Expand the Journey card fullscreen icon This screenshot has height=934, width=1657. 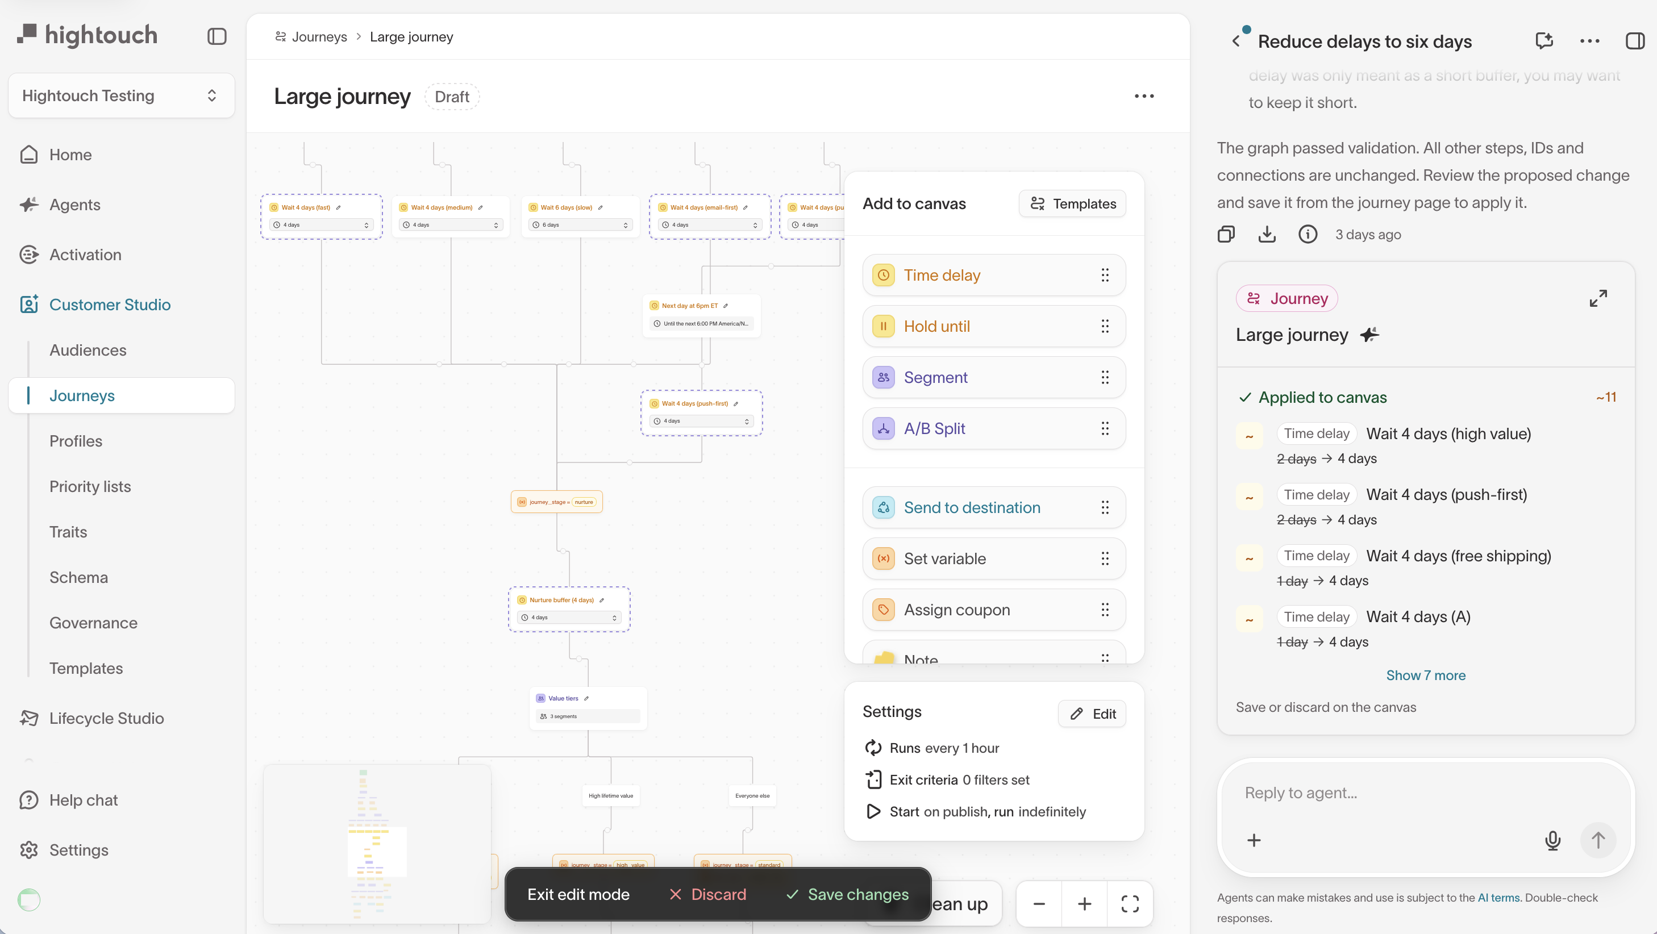1598,298
